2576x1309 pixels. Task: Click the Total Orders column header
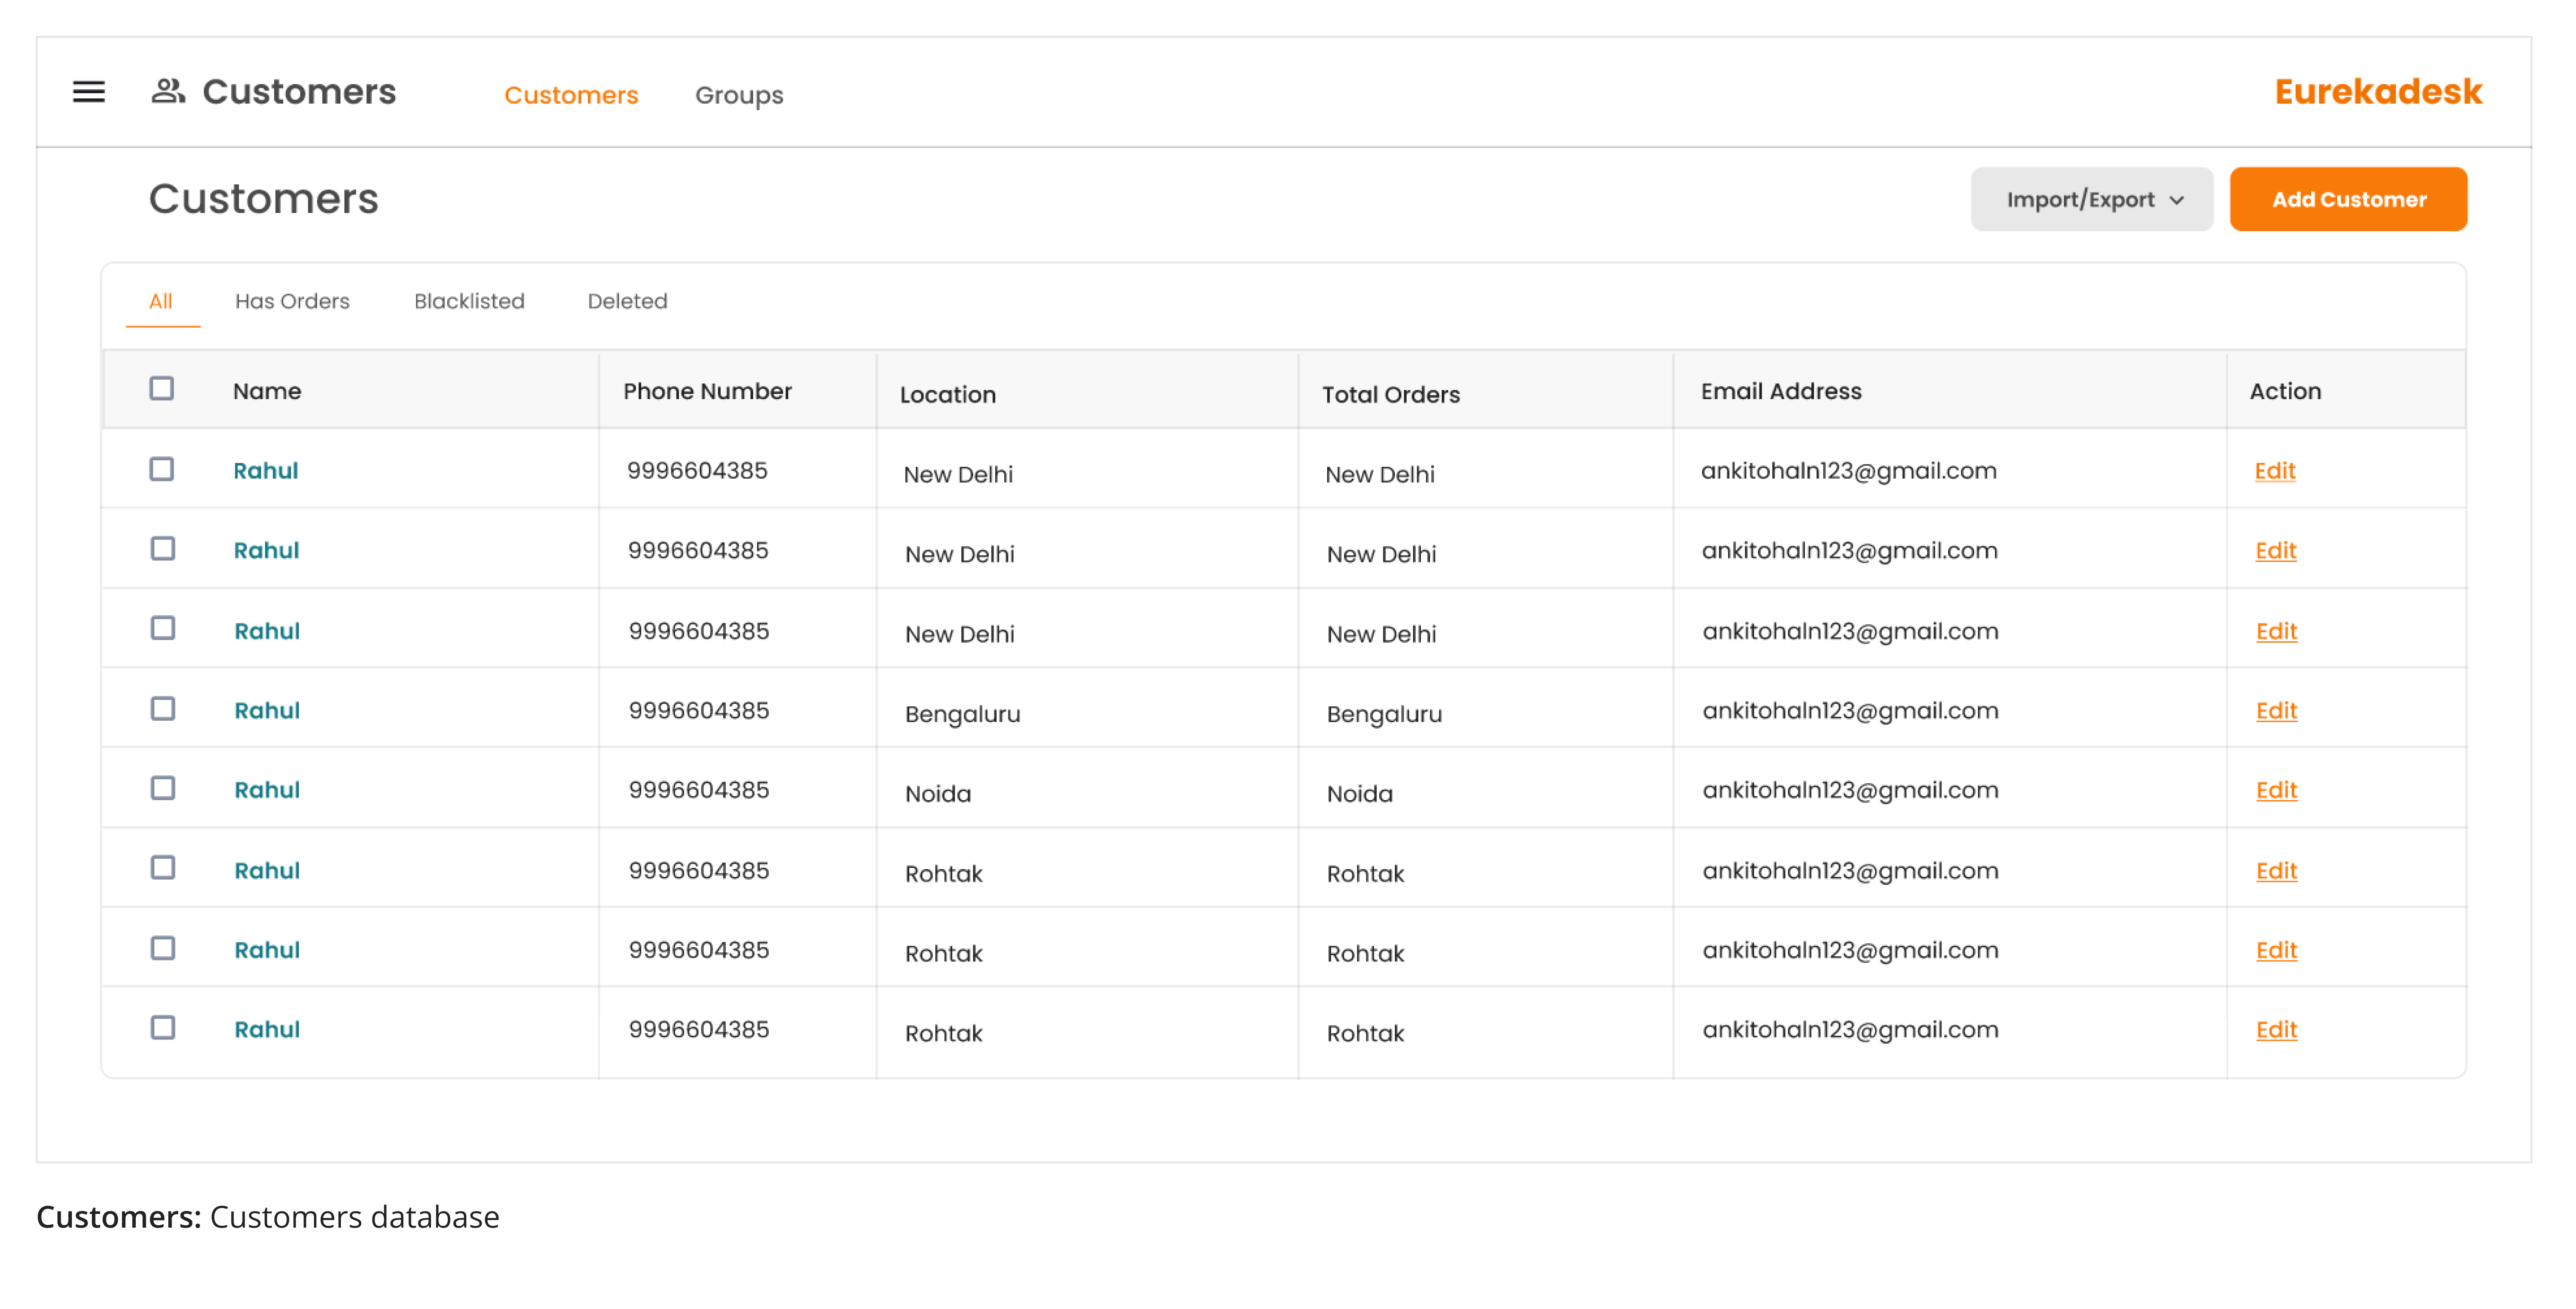point(1390,395)
